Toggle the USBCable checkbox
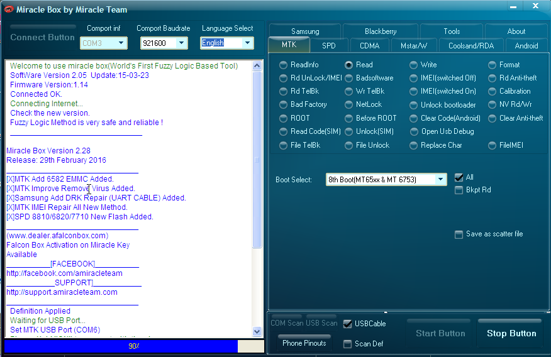The image size is (551, 357). pos(347,324)
